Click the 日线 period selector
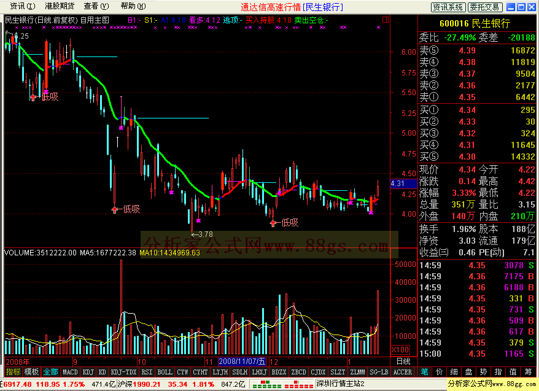 [x=403, y=362]
